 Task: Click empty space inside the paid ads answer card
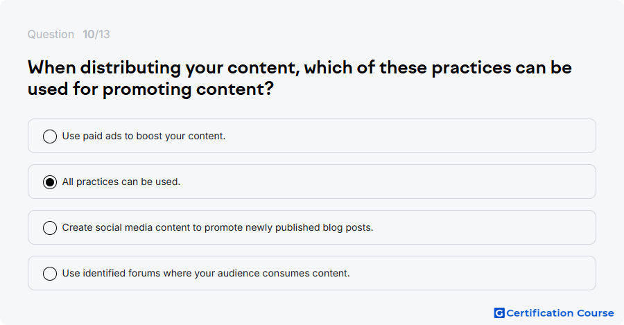[x=410, y=136]
